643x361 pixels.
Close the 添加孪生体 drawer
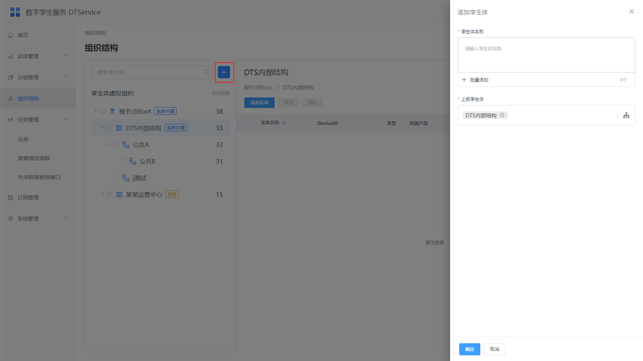pyautogui.click(x=632, y=12)
